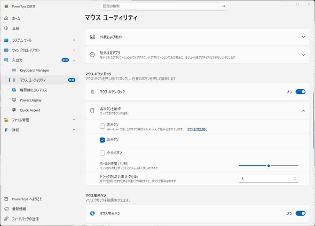Image resolution: width=315 pixels, height=226 pixels.
Task: Check the 左ボタン checkbox
Action: point(103,126)
